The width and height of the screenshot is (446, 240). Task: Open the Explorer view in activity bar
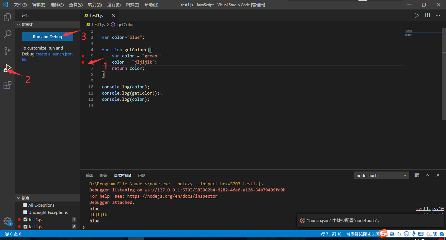point(8,17)
